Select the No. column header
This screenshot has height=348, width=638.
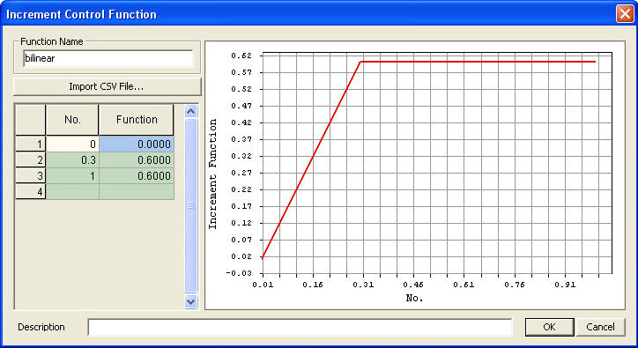coord(72,120)
